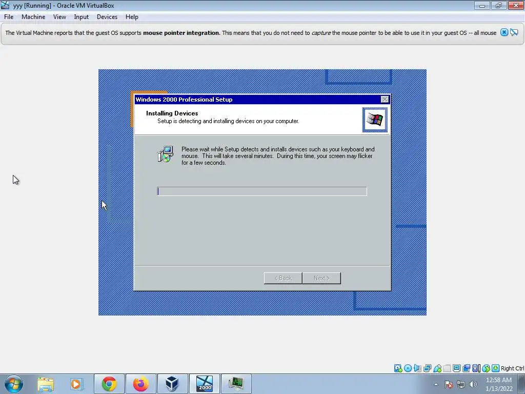This screenshot has width=525, height=394.
Task: Click the keyboard capture arrow icon
Action: tap(496, 368)
